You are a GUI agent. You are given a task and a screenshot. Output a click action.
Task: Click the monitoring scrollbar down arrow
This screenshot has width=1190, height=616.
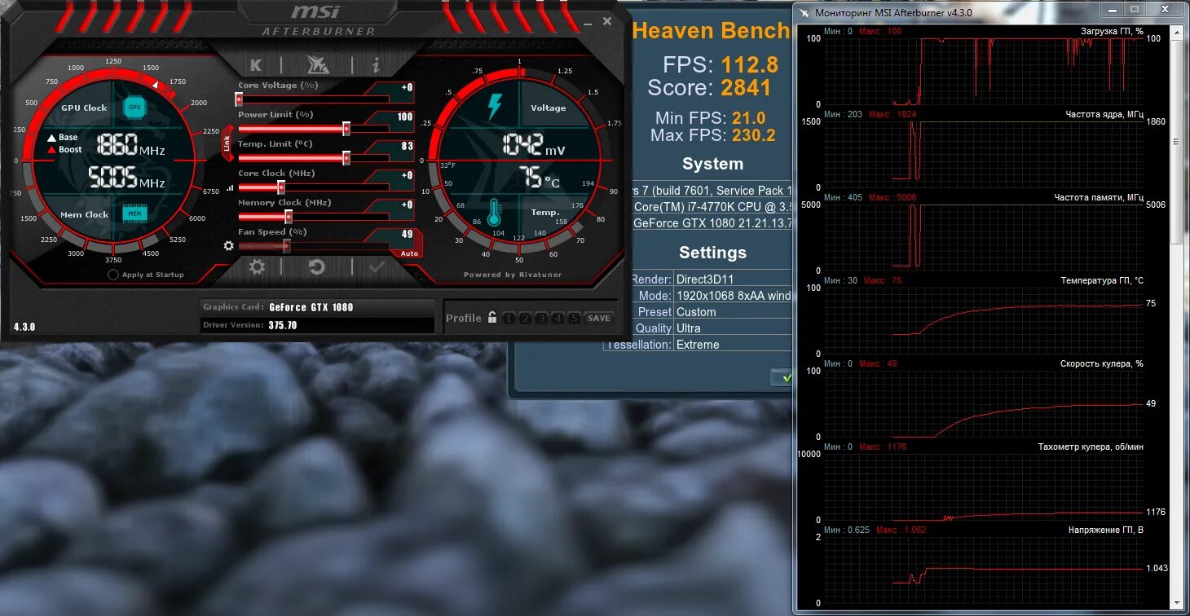(1176, 602)
